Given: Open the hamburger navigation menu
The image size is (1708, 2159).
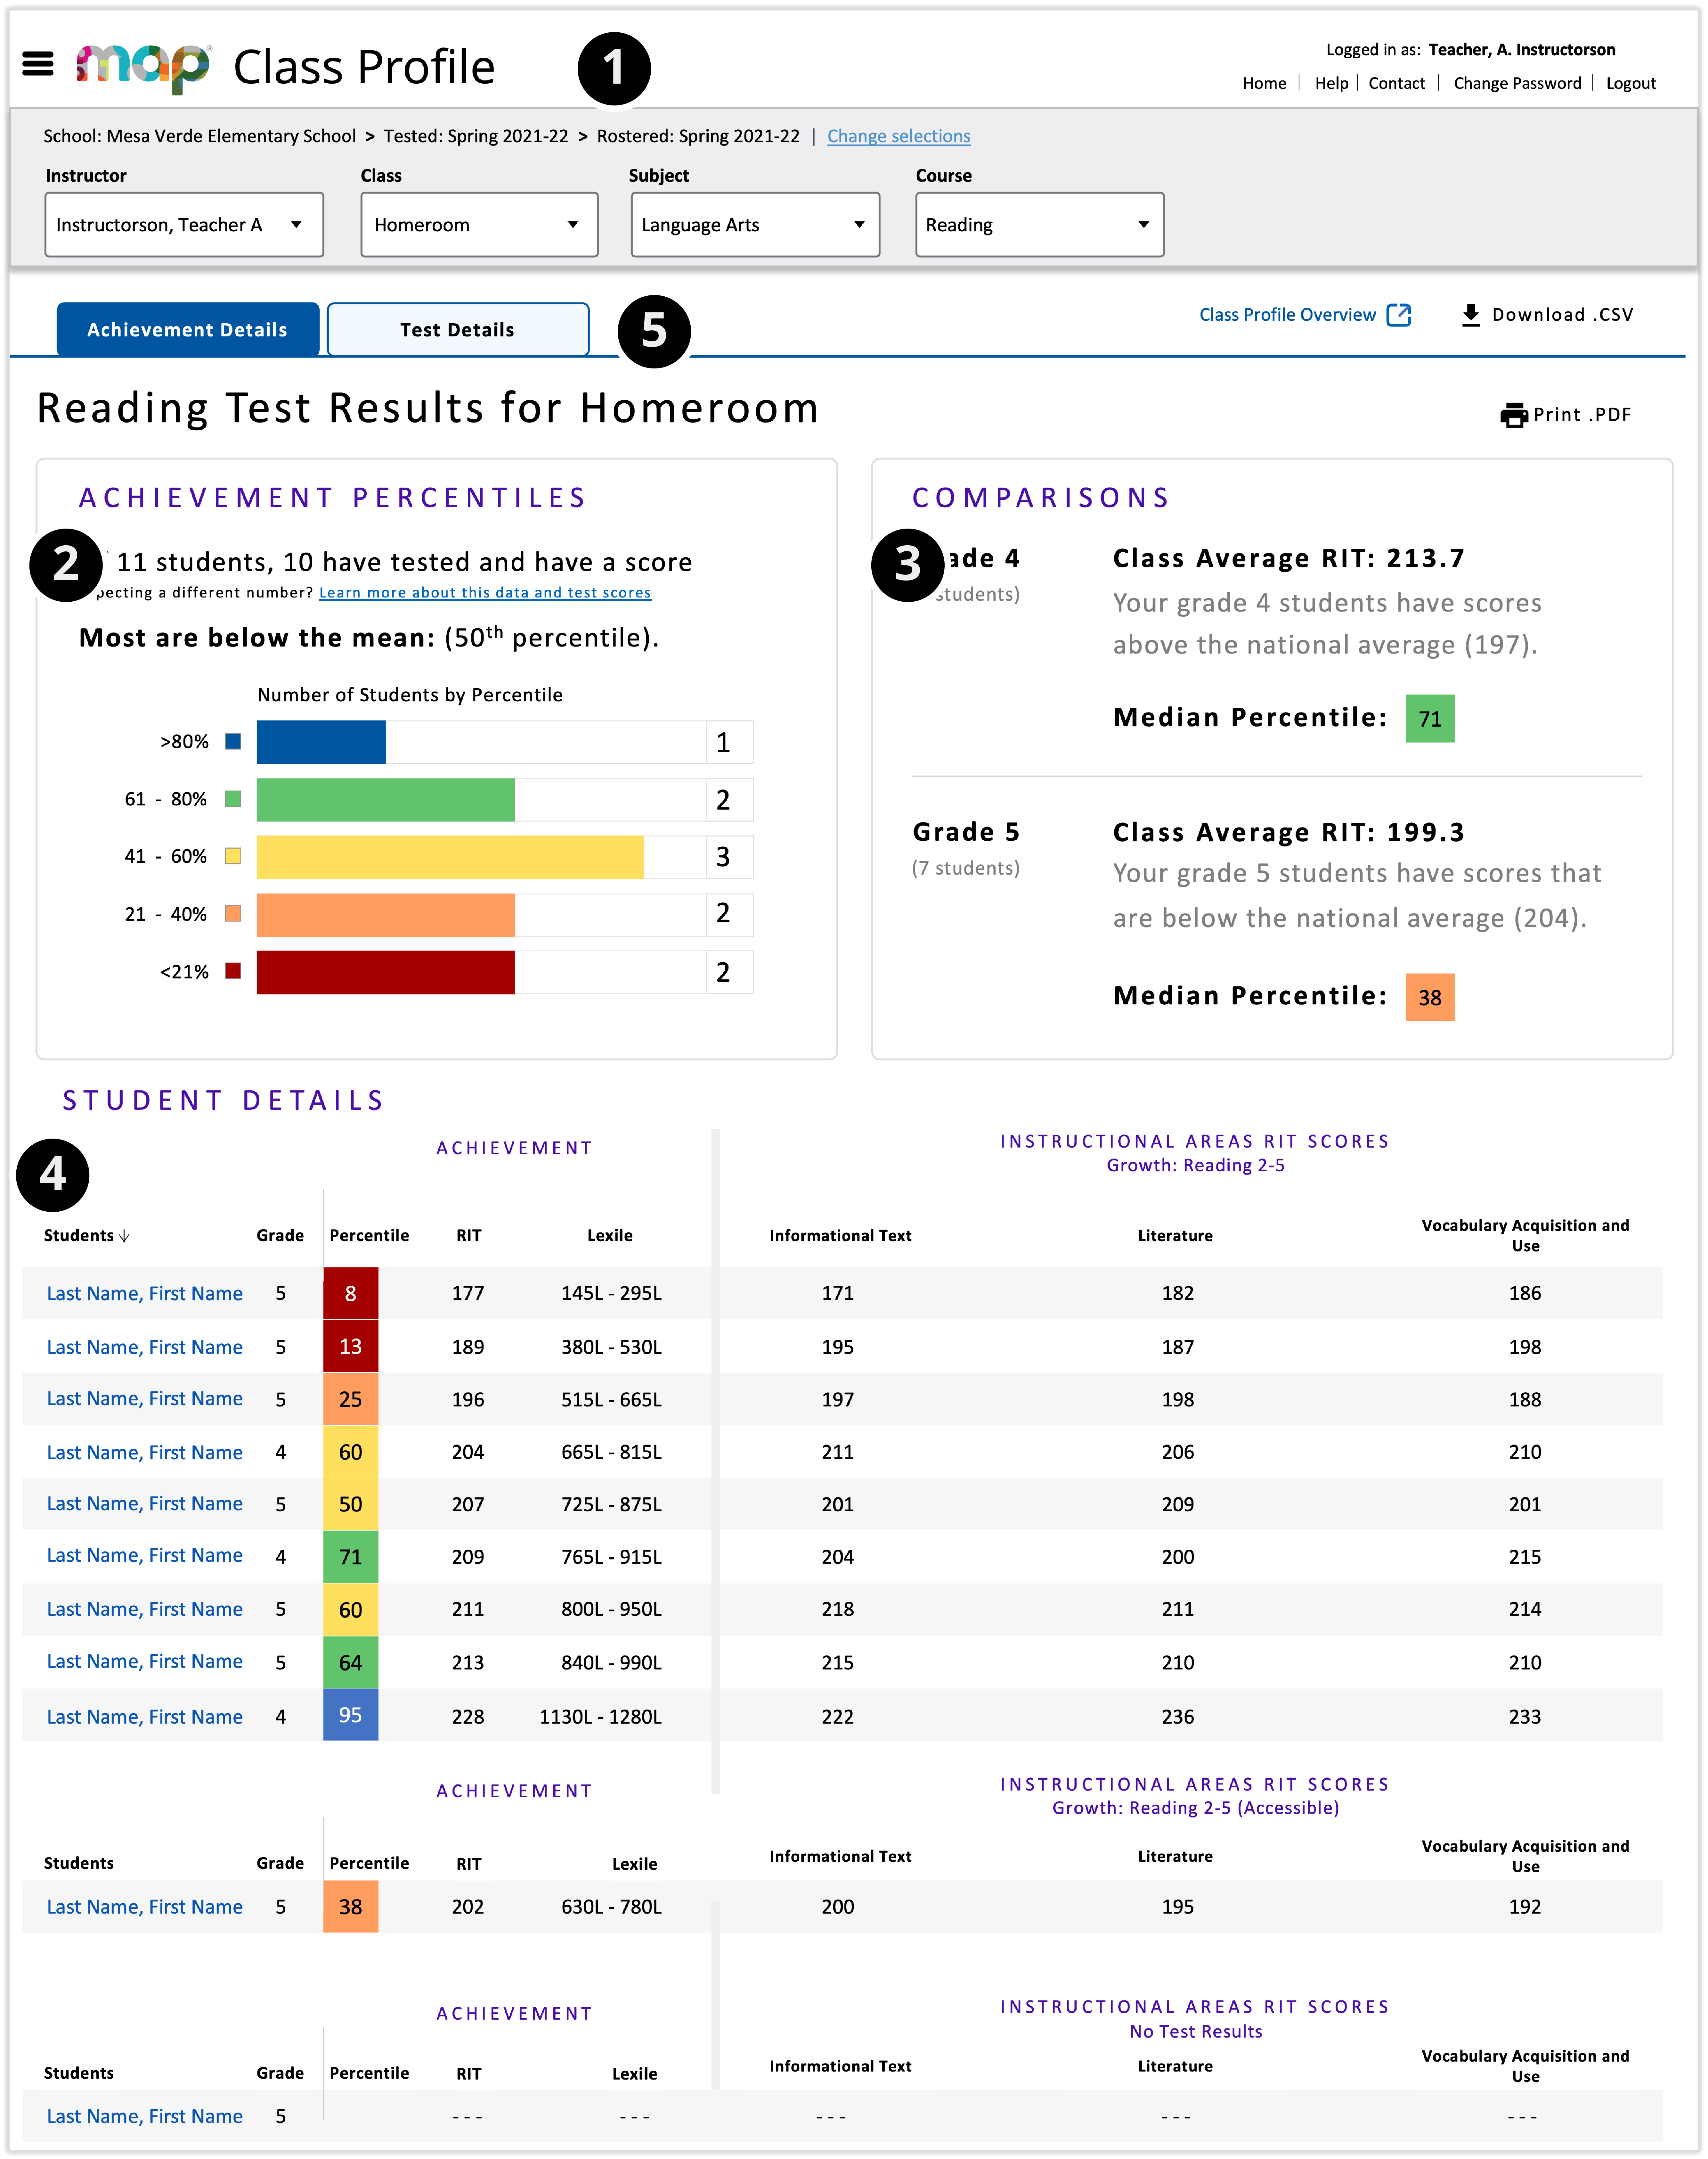Looking at the screenshot, I should pyautogui.click(x=38, y=64).
